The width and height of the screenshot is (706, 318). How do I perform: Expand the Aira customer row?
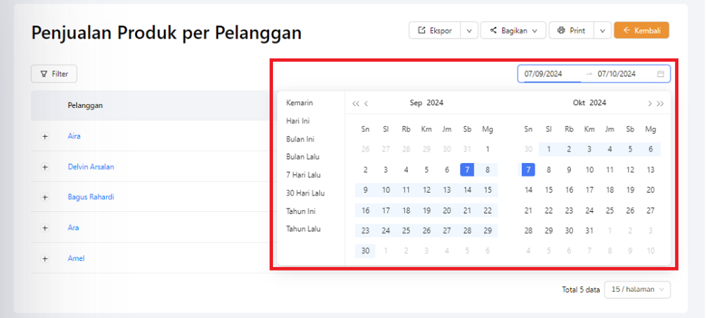[x=45, y=136]
